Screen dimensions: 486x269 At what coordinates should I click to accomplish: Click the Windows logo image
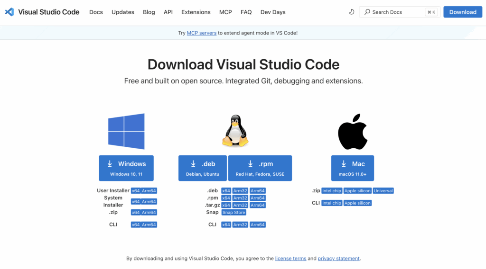coord(126,131)
